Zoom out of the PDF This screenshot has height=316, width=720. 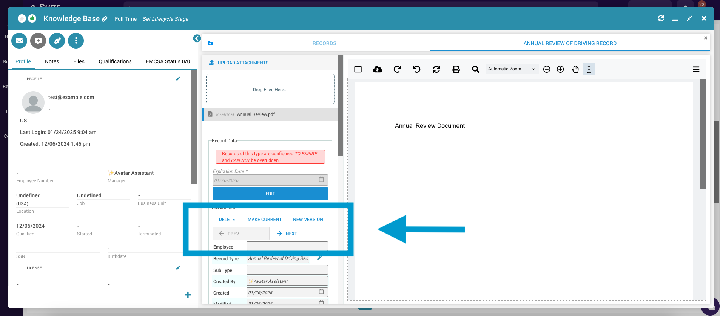[x=547, y=69]
